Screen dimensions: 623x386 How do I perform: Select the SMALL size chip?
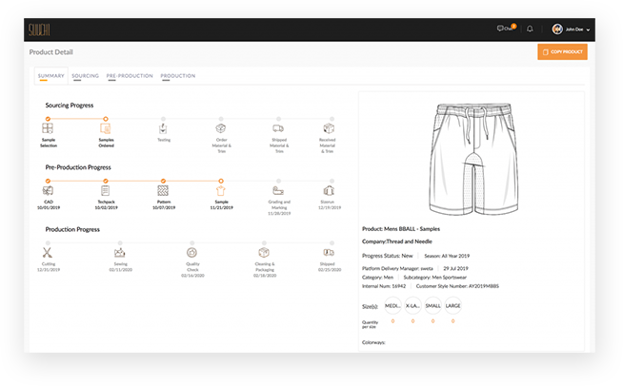[x=432, y=307]
